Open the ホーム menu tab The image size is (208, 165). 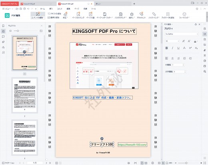tap(42, 9)
